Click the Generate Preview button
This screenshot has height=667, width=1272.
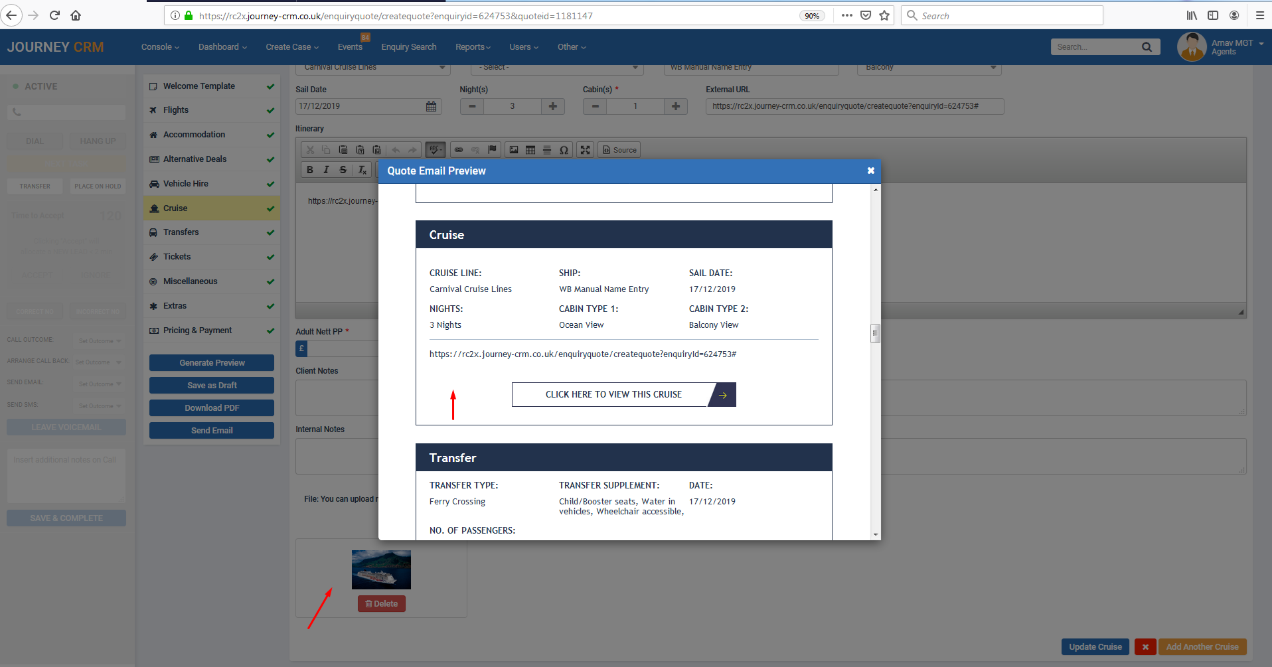coord(212,363)
